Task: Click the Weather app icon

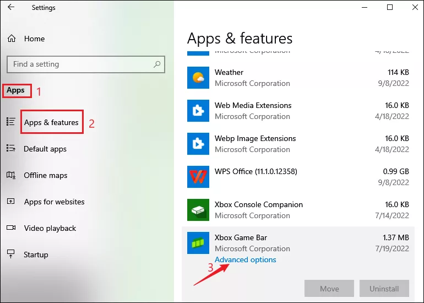Action: click(x=198, y=78)
